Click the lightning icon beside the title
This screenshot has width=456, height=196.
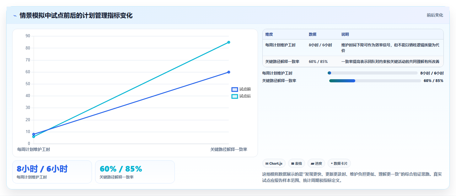coord(15,15)
